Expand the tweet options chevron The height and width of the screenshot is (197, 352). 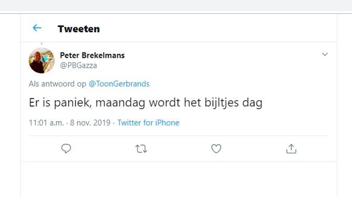[325, 54]
